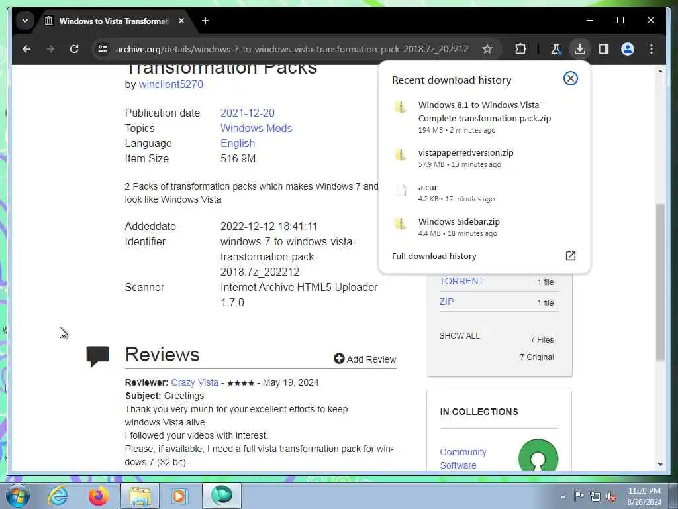Click the external link icon for full history
678x509 pixels.
click(570, 256)
